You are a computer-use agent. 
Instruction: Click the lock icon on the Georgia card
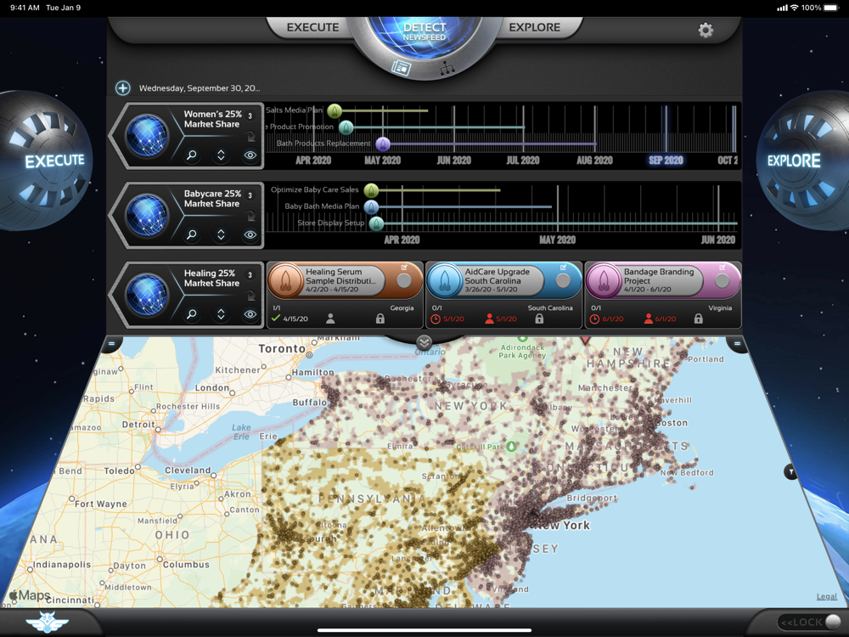pyautogui.click(x=380, y=318)
